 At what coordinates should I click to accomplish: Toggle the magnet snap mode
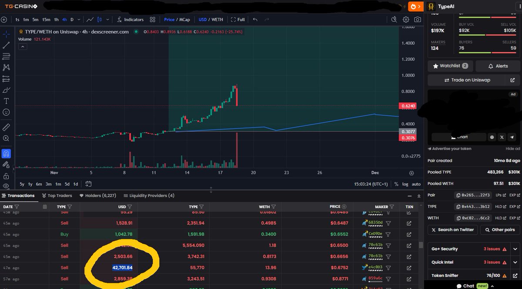tap(6, 154)
